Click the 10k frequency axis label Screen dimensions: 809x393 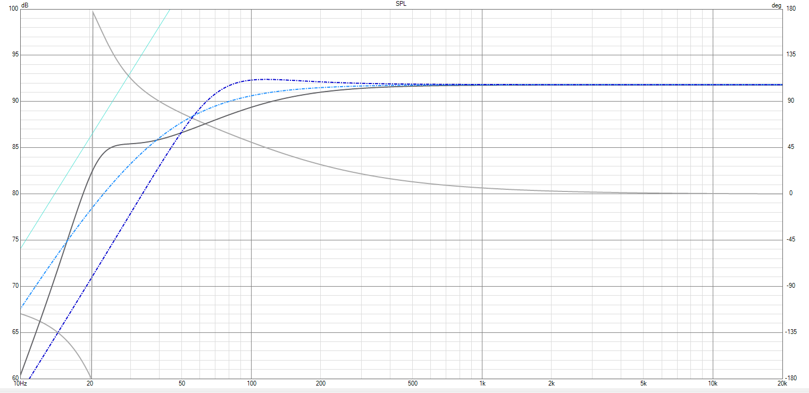(x=713, y=383)
